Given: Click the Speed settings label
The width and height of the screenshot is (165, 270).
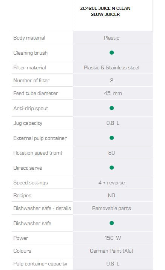Looking at the screenshot, I should pos(31,183).
